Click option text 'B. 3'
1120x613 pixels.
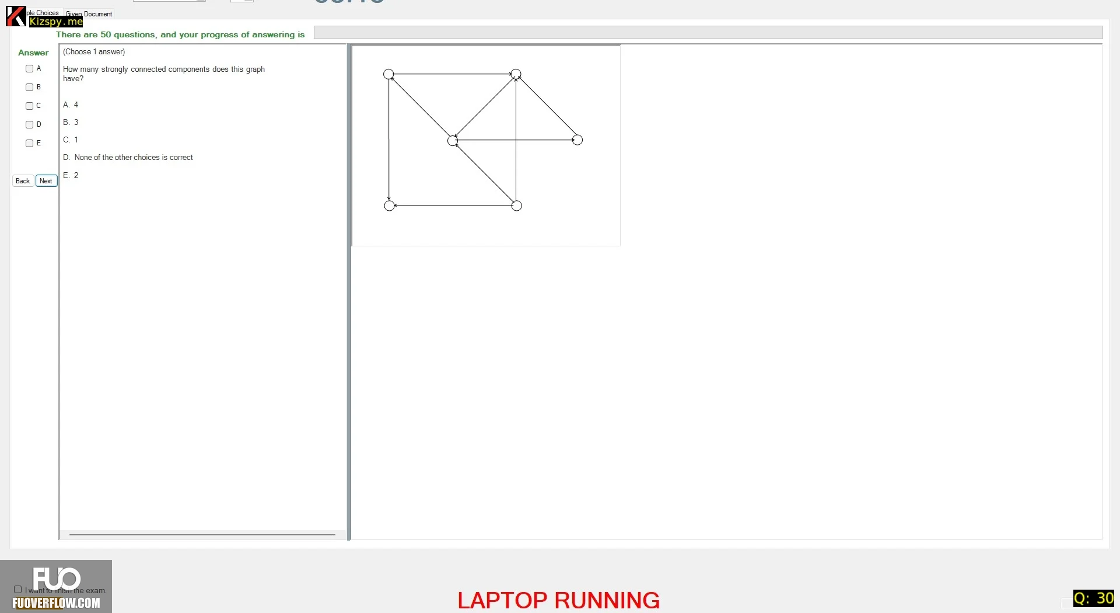[71, 123]
